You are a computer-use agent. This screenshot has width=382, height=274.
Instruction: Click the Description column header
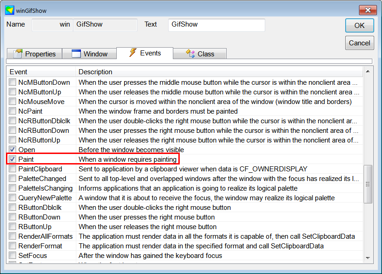[x=219, y=72]
